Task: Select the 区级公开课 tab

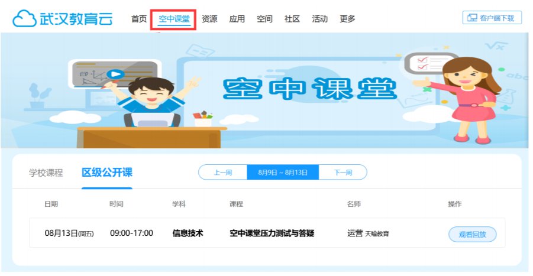Action: point(106,173)
